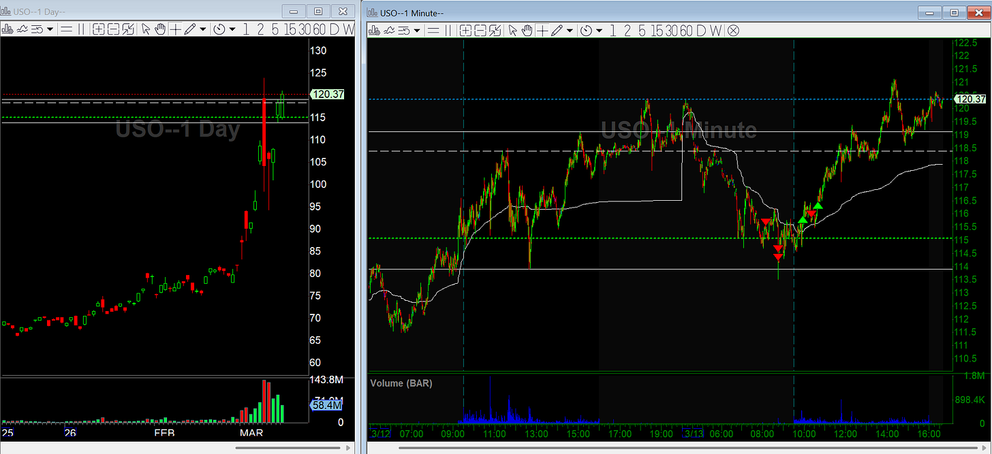Select the vertical line tool in the 1 Minute window
992x454 pixels.
click(448, 29)
